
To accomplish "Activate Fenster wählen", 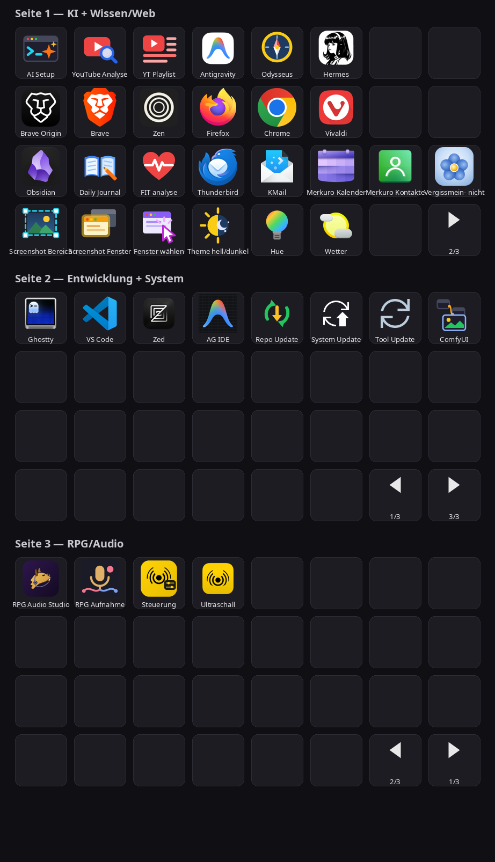I will pos(159,230).
